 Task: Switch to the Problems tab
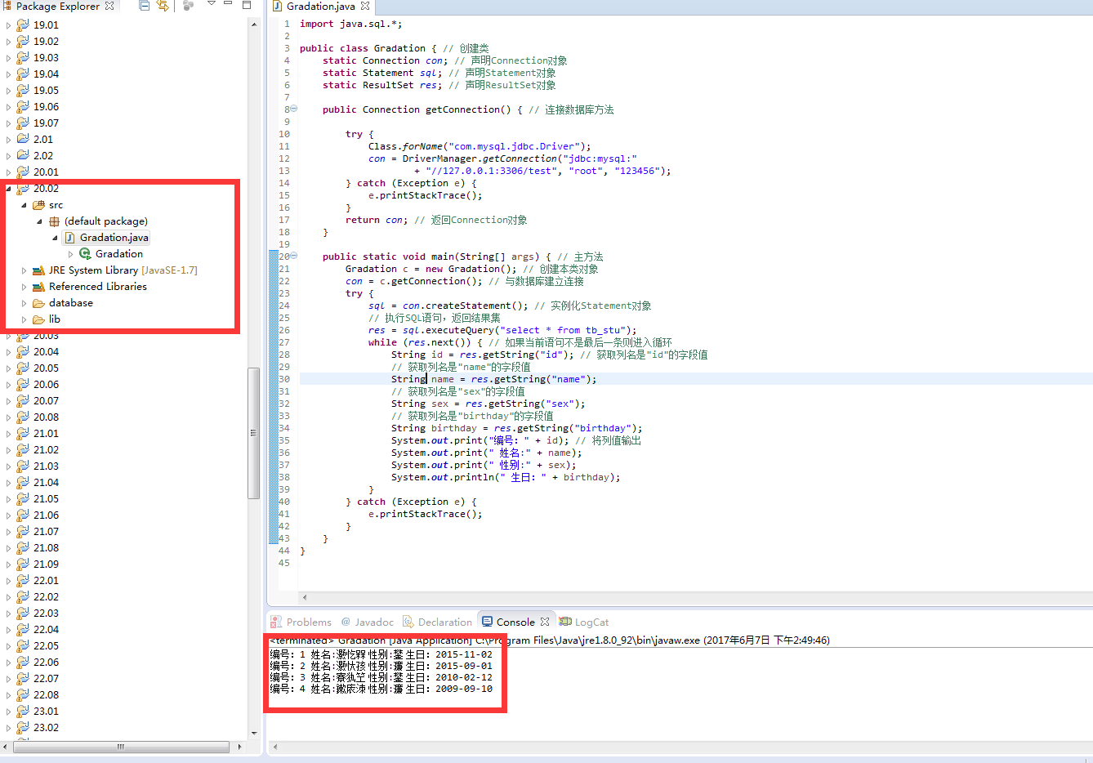click(x=301, y=622)
